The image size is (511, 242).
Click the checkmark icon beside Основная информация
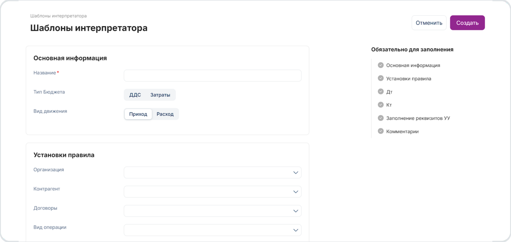coord(381,65)
